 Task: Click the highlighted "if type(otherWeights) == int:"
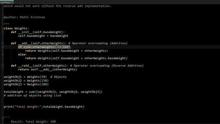[44, 47]
